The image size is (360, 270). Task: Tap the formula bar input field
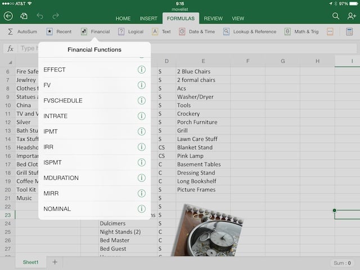[186, 48]
